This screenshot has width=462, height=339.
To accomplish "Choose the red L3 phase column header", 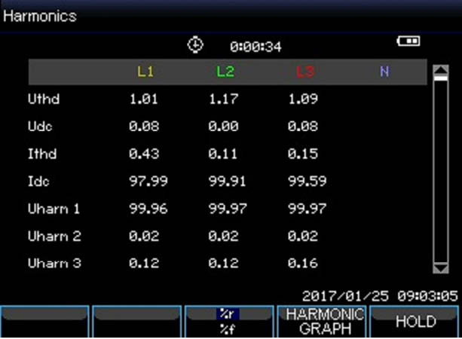I will (304, 72).
